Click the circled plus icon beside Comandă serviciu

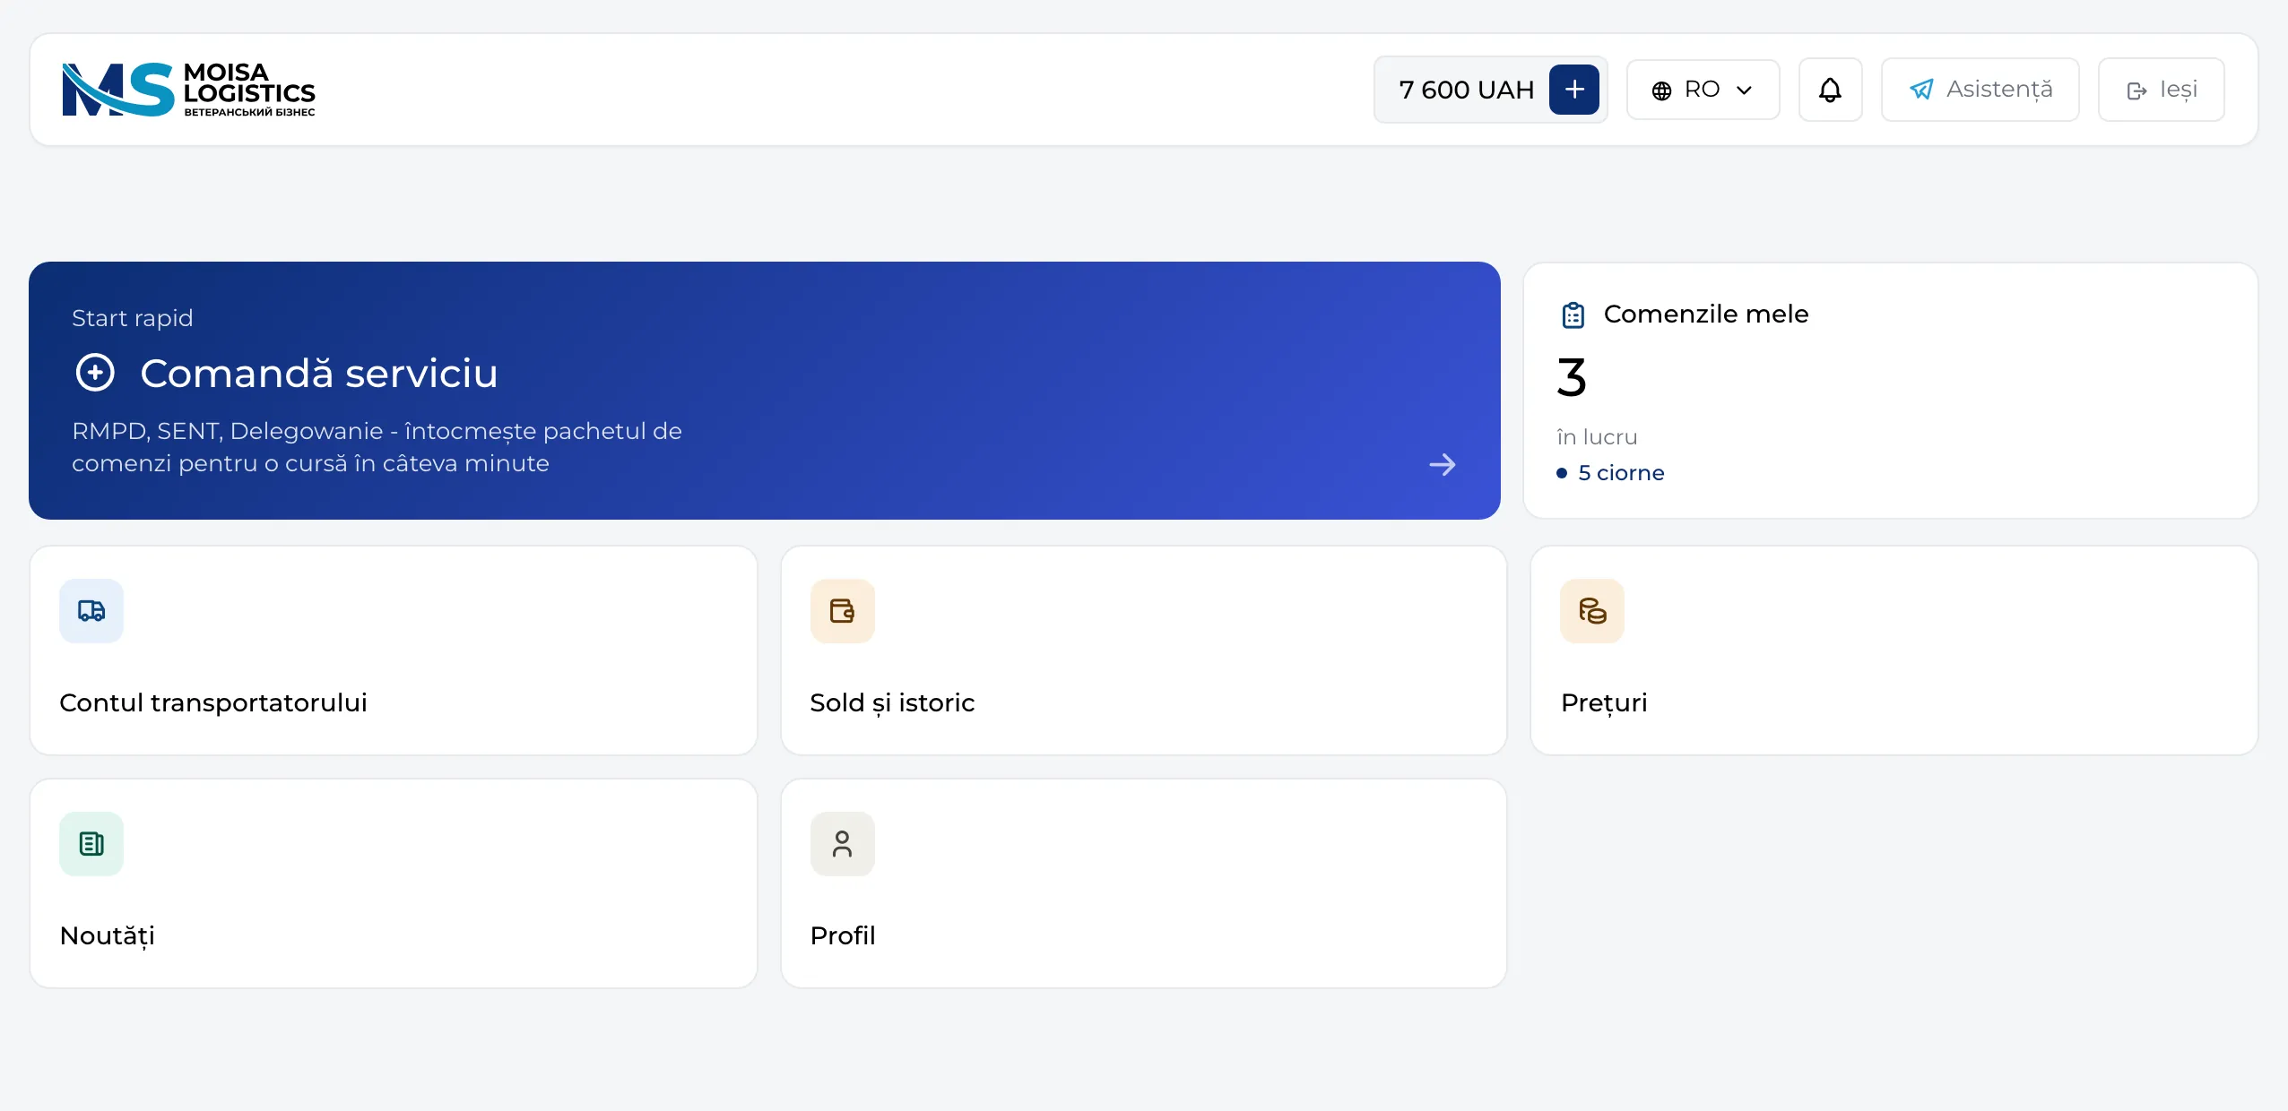pos(95,373)
